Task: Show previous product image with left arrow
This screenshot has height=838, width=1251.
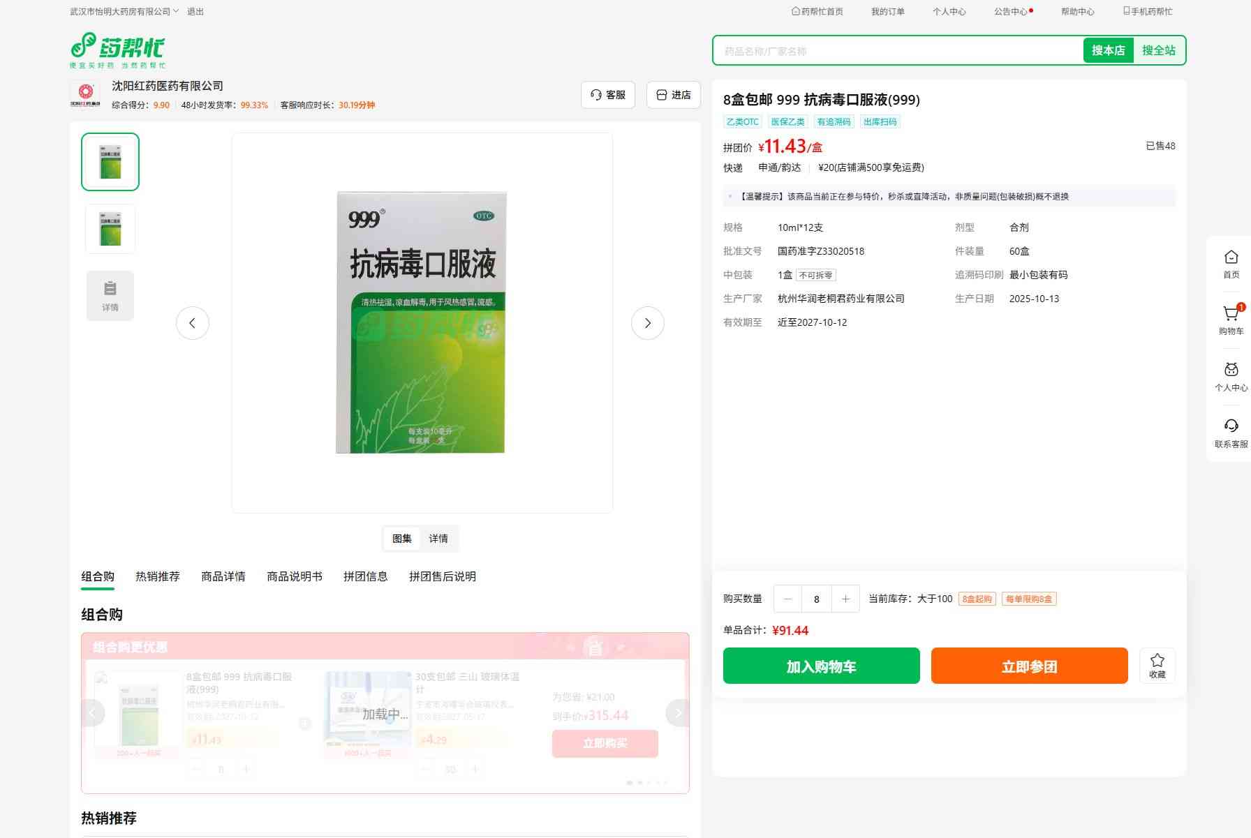Action: (193, 323)
